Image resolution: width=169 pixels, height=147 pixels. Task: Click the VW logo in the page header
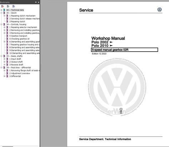pos(159,10)
